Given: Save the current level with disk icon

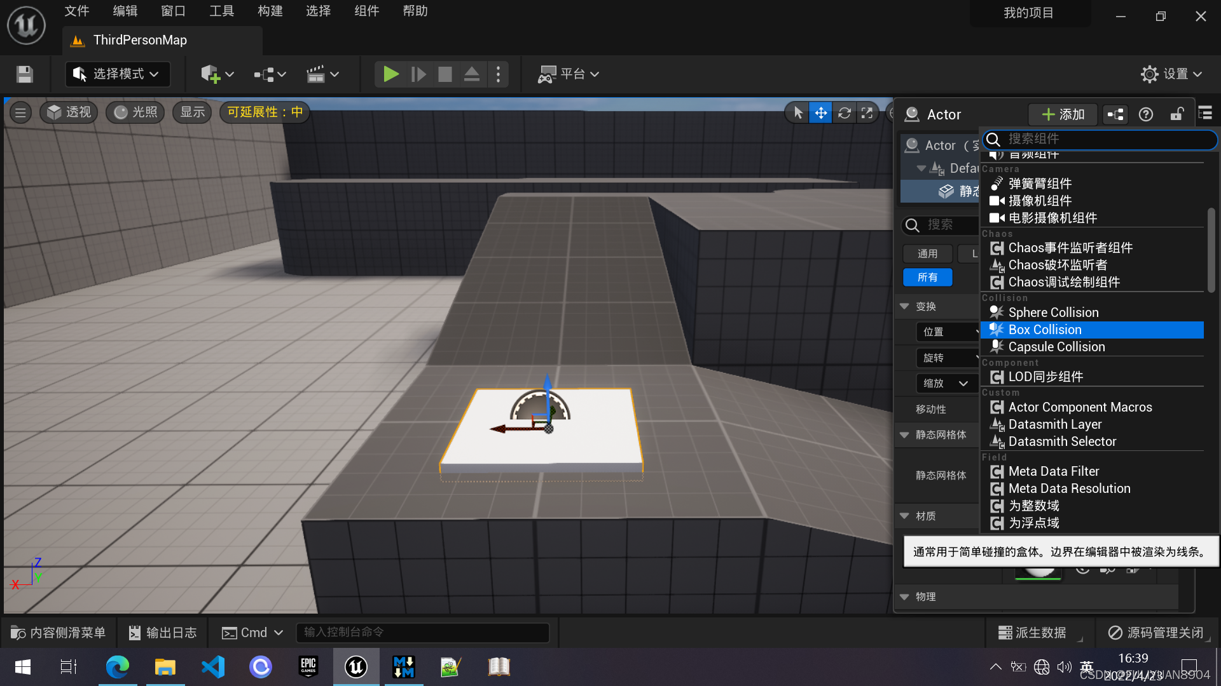Looking at the screenshot, I should pos(25,74).
